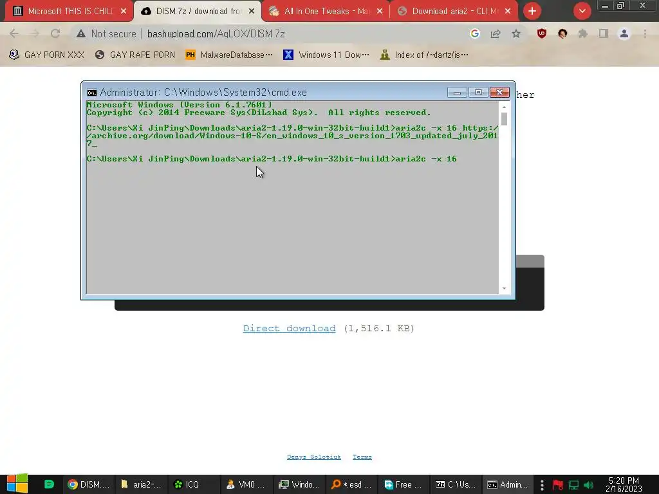Switch to the DISM Chrome taskbar button

(89, 484)
